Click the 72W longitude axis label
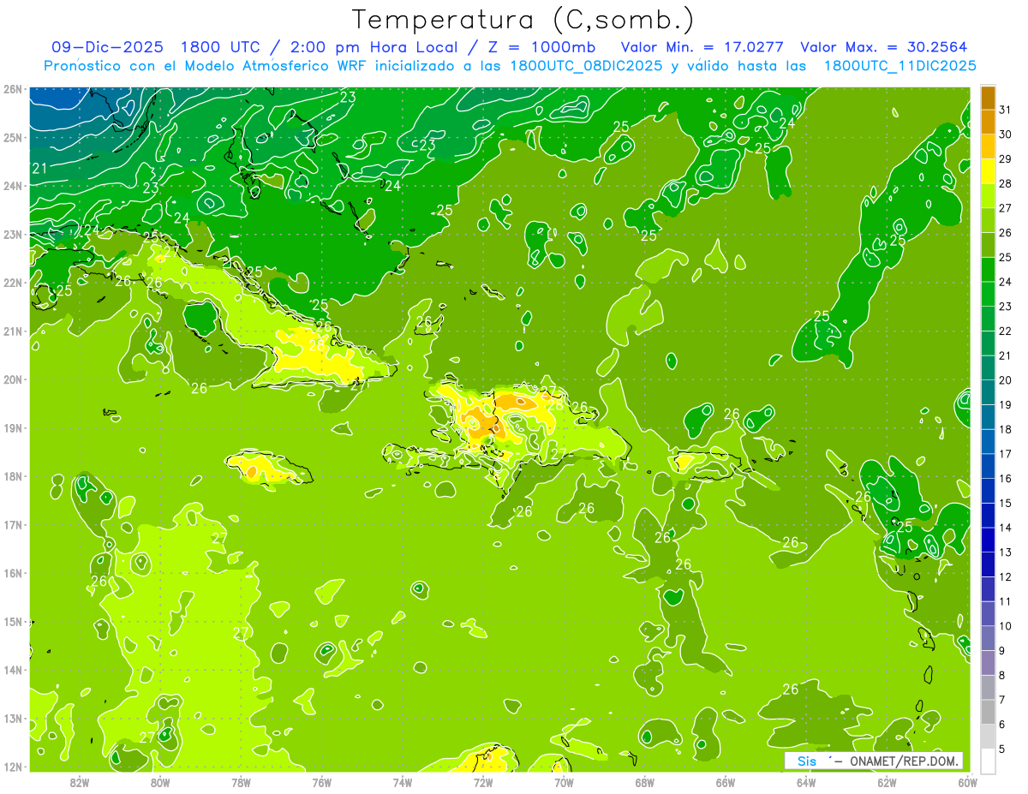This screenshot has height=794, width=1028. pos(483,782)
